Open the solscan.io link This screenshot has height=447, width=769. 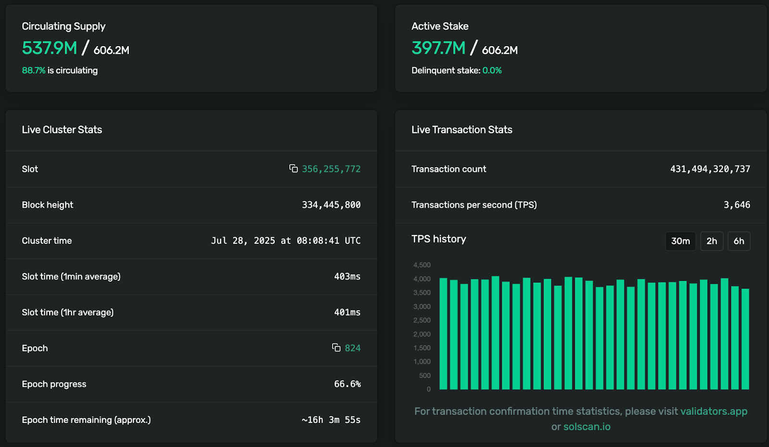coord(586,426)
